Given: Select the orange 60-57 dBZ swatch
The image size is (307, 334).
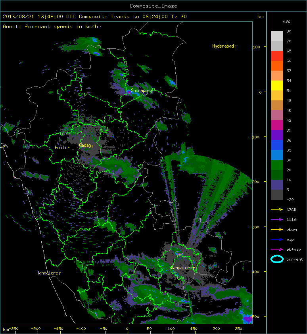Looking at the screenshot, I should [277, 65].
